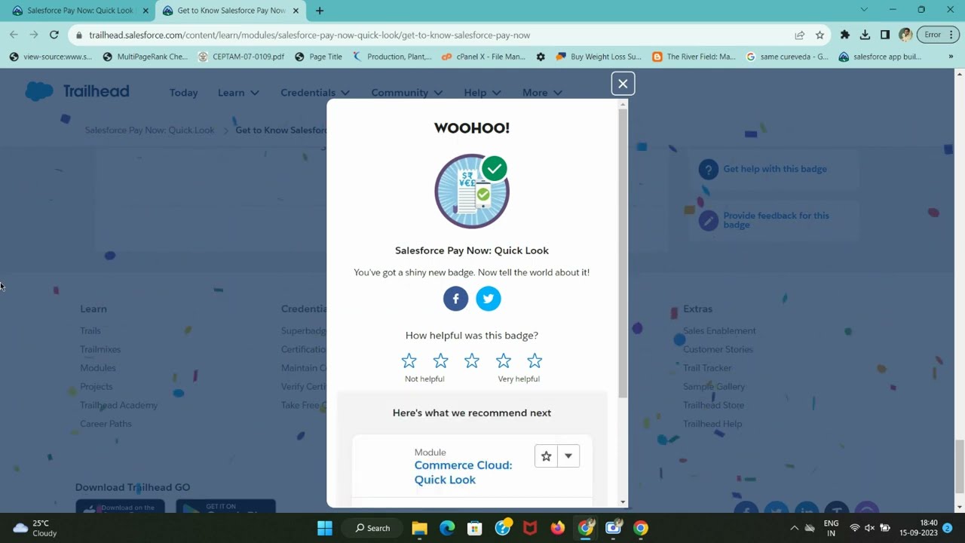Rate the badge three stars
This screenshot has width=965, height=543.
coord(472,361)
